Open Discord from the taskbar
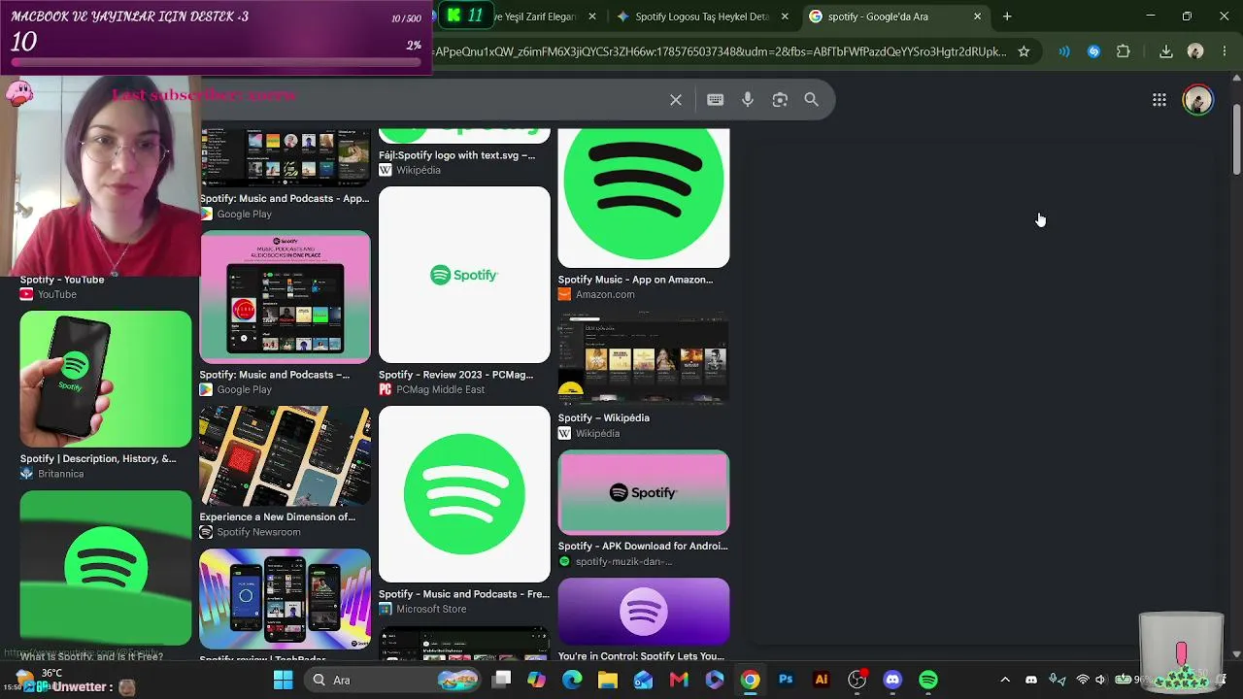The image size is (1243, 699). pos(892,680)
